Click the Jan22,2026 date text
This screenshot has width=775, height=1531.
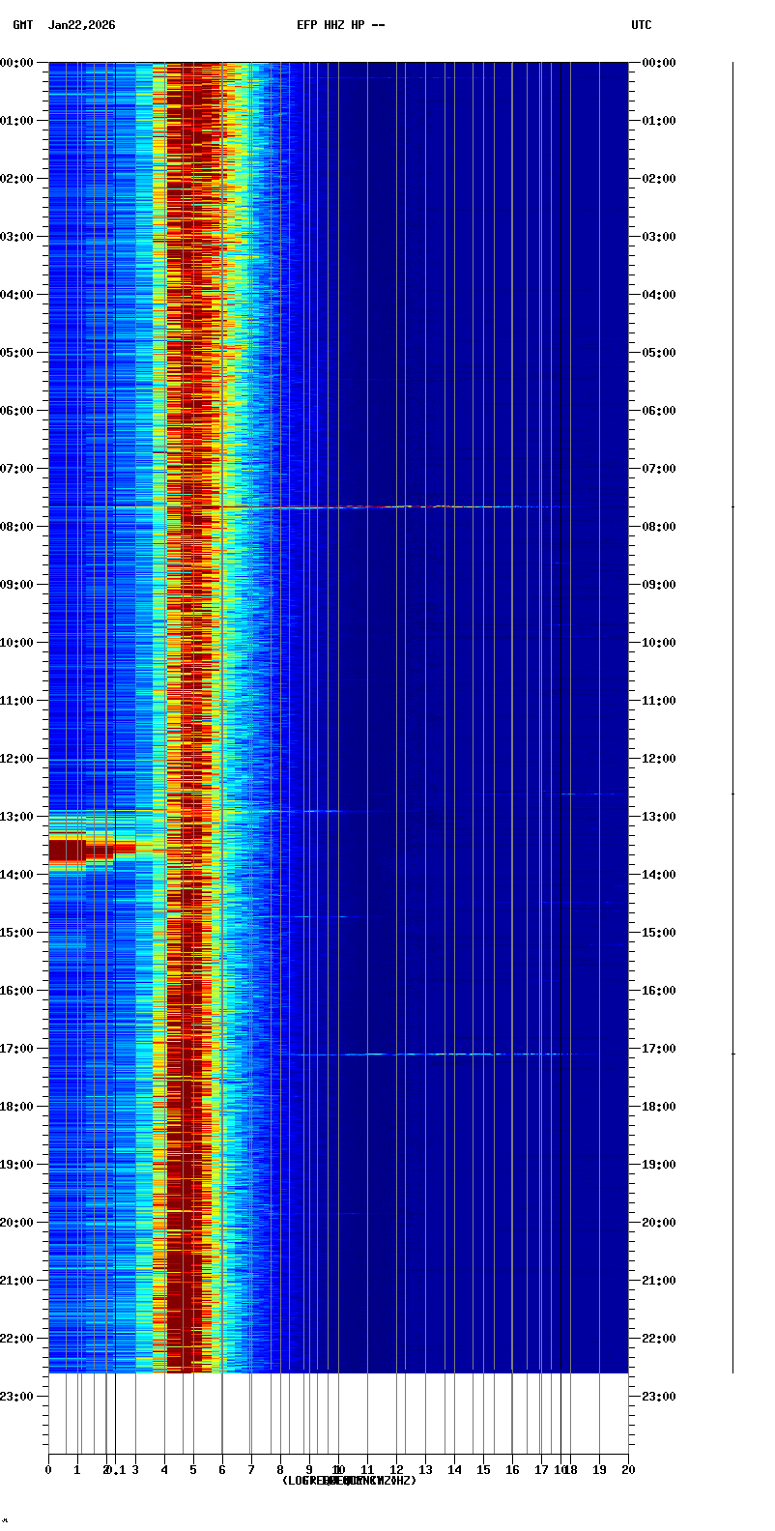coord(81,25)
